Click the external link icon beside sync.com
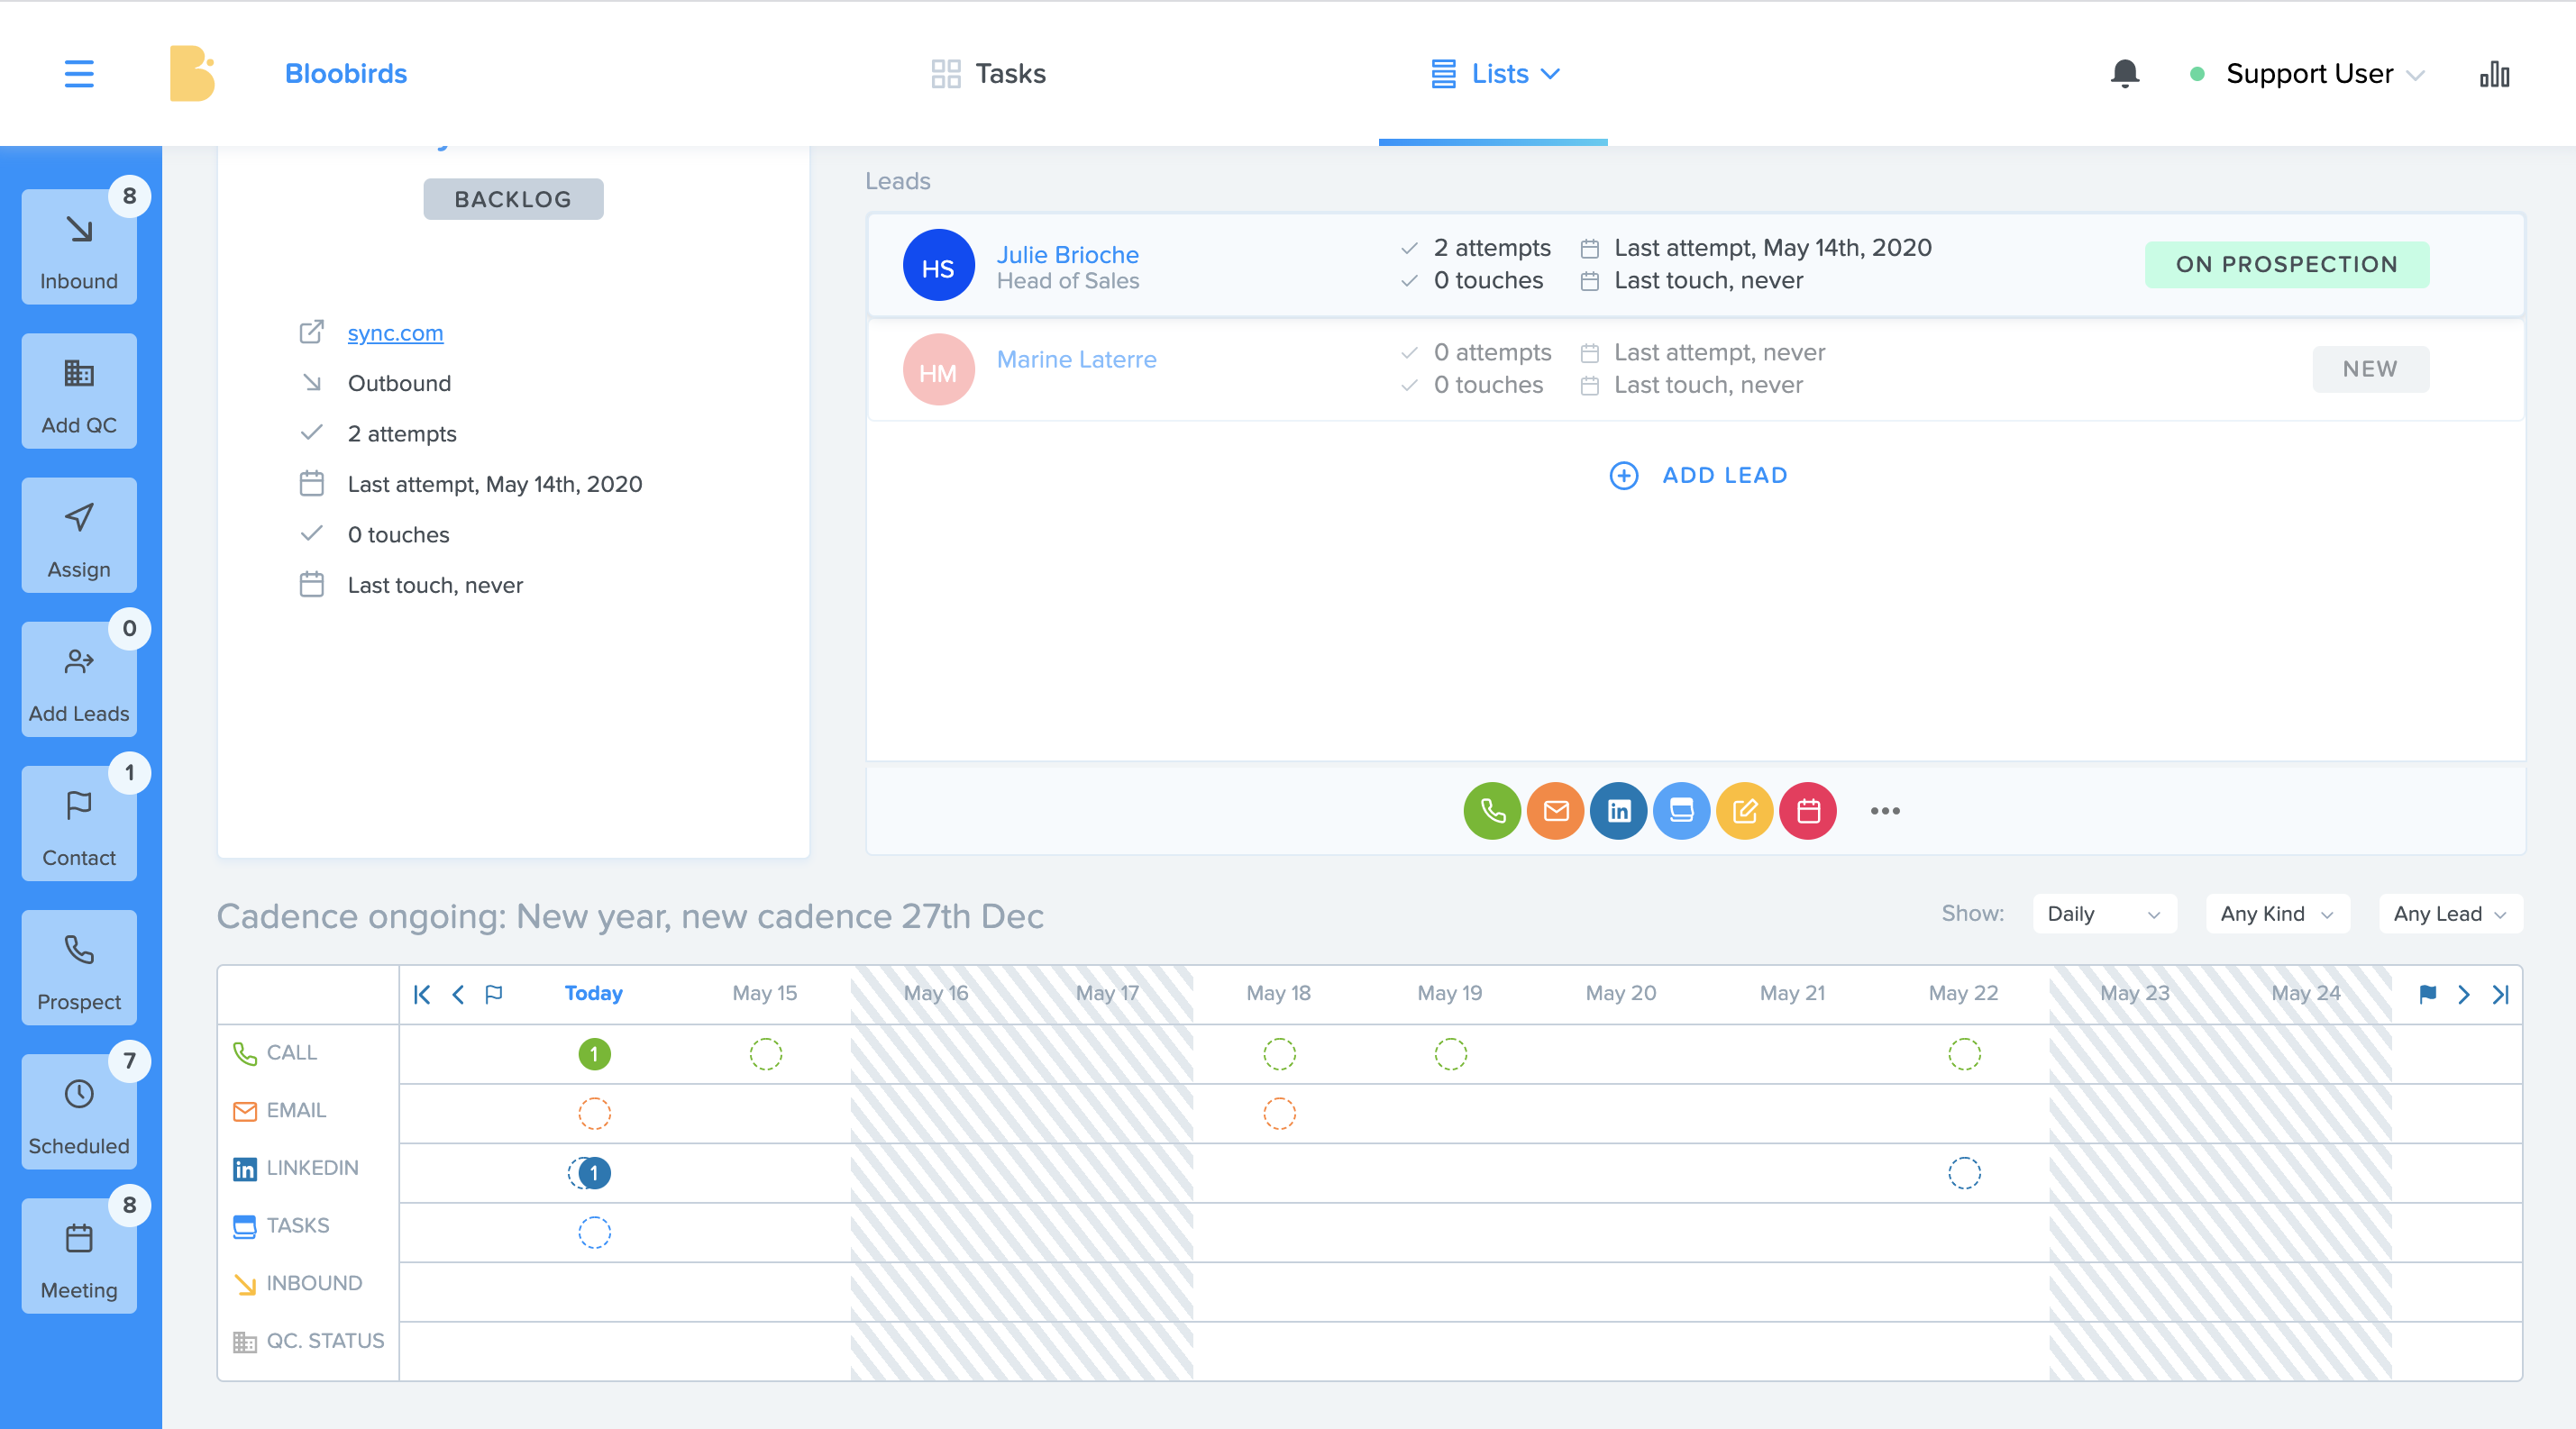The width and height of the screenshot is (2576, 1429). [312, 332]
